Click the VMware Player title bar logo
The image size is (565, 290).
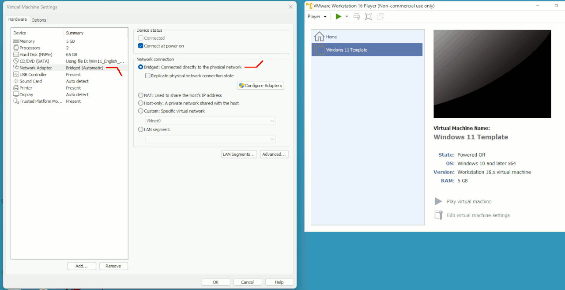[x=309, y=6]
